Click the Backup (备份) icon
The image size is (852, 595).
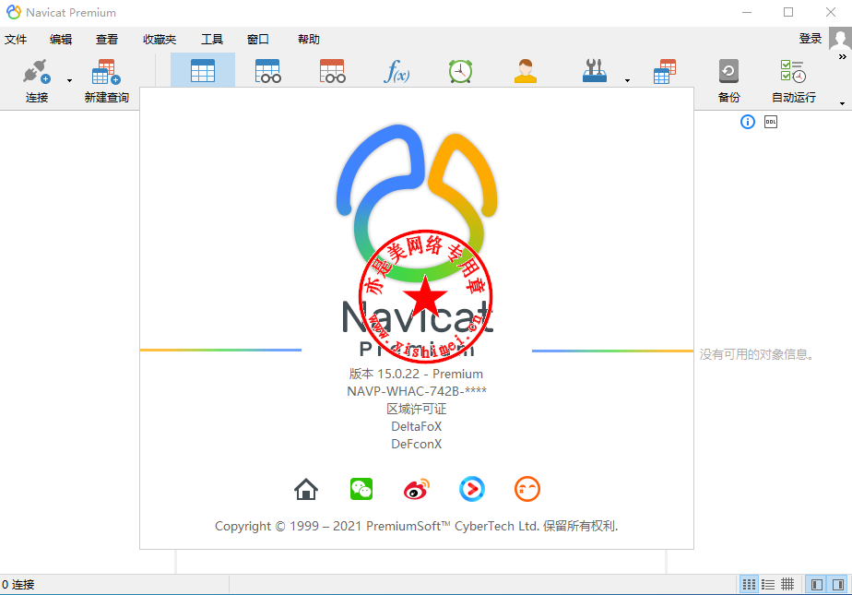pos(728,71)
